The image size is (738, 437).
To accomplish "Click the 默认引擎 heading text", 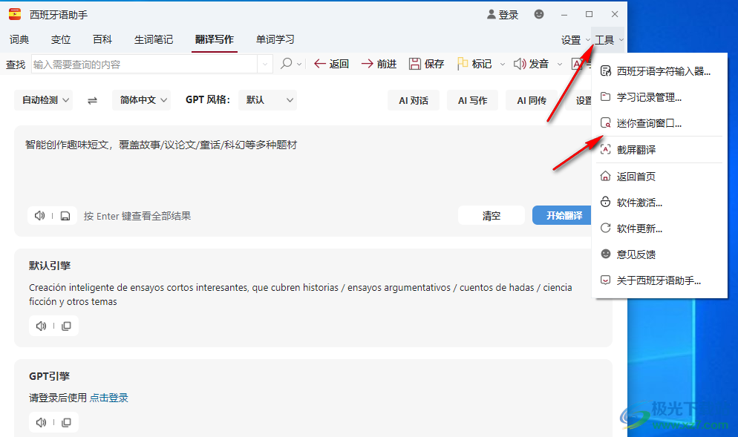I will pos(50,266).
